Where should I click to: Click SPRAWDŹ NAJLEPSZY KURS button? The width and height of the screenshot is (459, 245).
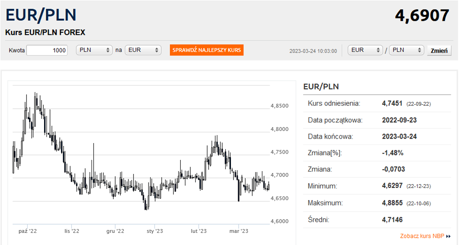click(x=207, y=50)
